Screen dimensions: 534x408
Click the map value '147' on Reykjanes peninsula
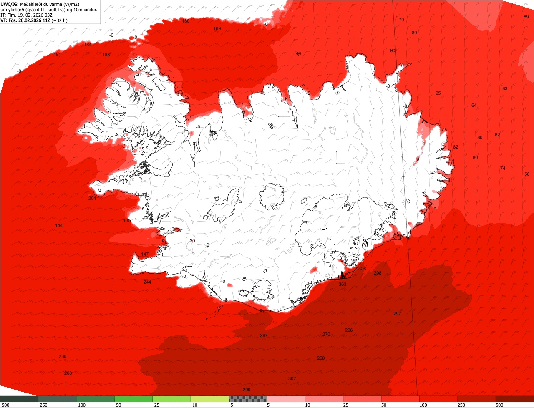click(x=145, y=254)
